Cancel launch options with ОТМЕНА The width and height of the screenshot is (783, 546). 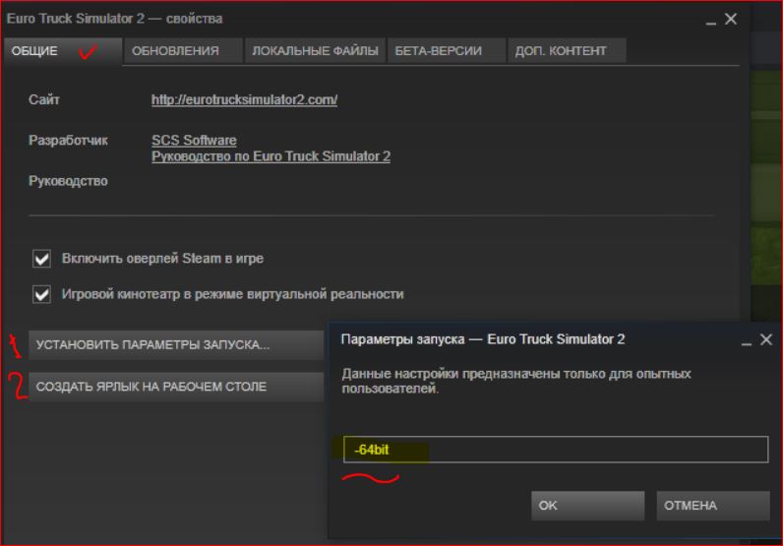click(712, 506)
